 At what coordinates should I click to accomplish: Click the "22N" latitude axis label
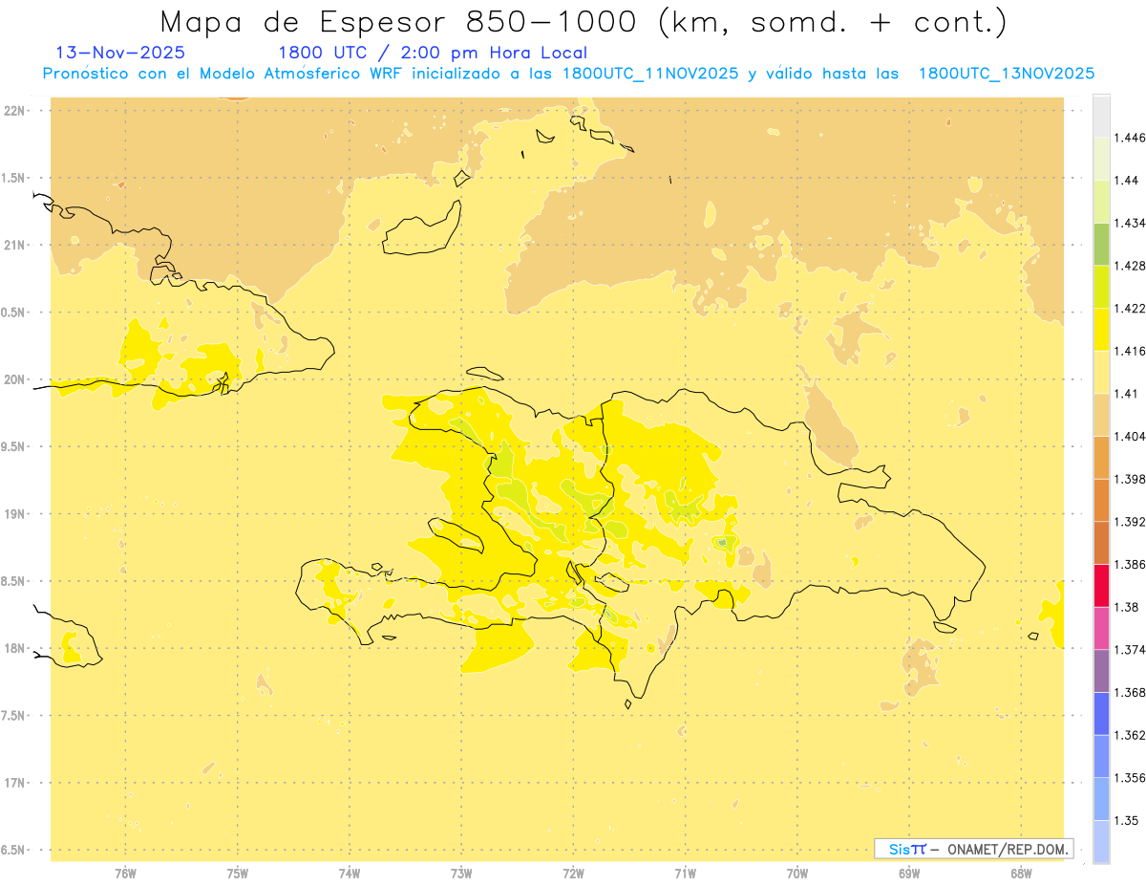click(13, 110)
